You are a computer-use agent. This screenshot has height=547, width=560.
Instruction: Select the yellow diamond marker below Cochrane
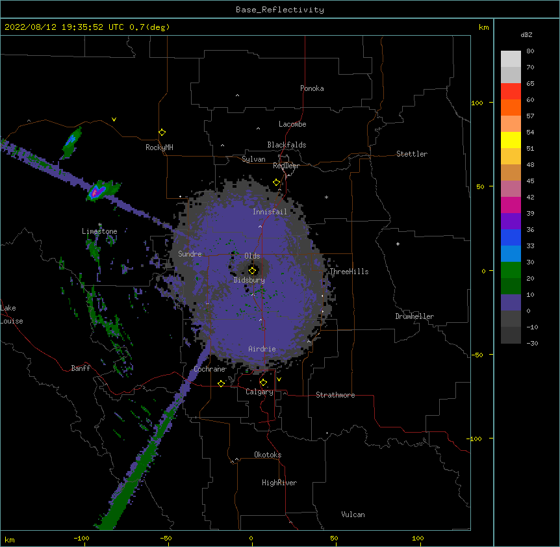point(221,383)
